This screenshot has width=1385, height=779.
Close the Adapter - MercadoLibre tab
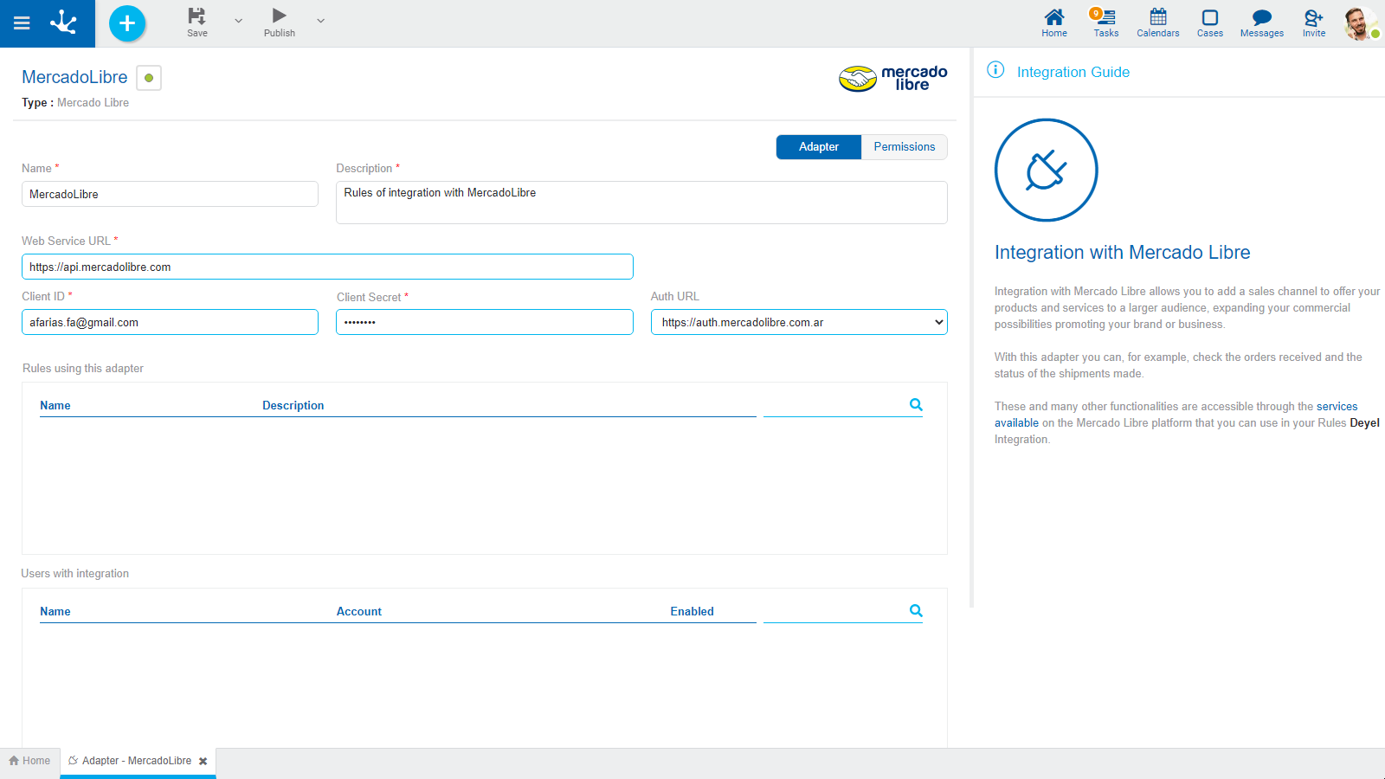203,762
